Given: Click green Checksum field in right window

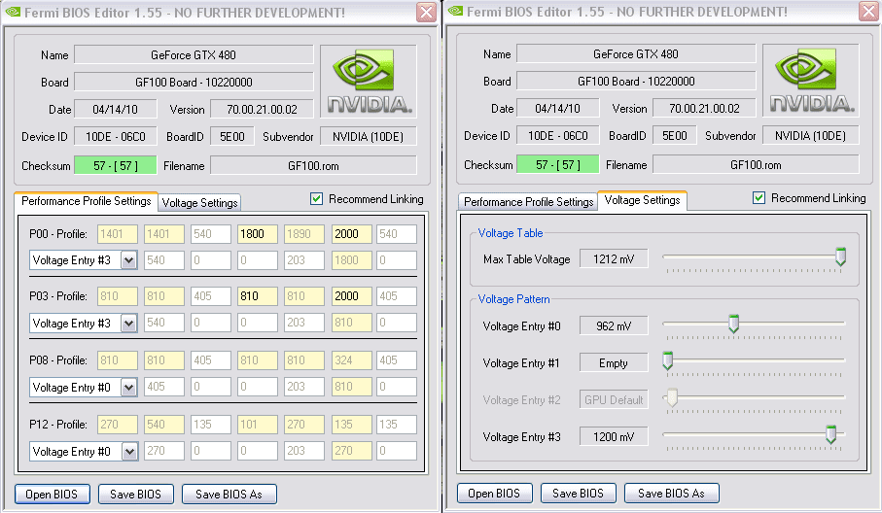Looking at the screenshot, I should pyautogui.click(x=558, y=164).
